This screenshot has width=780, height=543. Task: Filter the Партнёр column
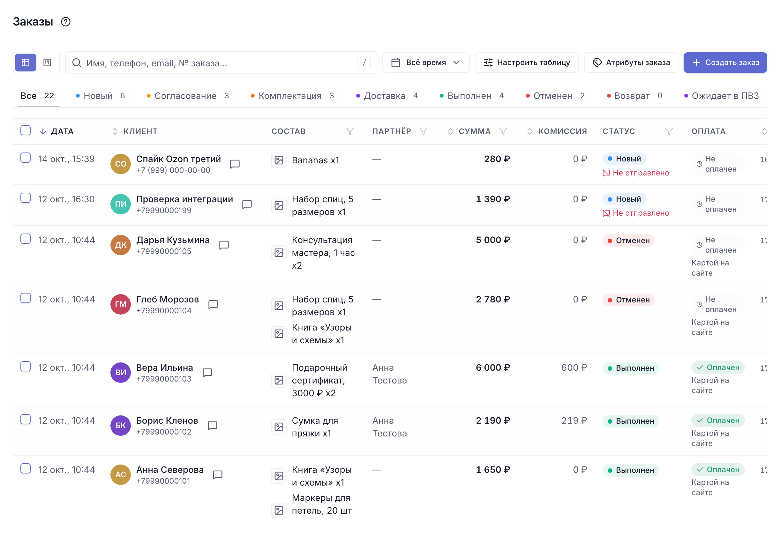[x=423, y=131]
